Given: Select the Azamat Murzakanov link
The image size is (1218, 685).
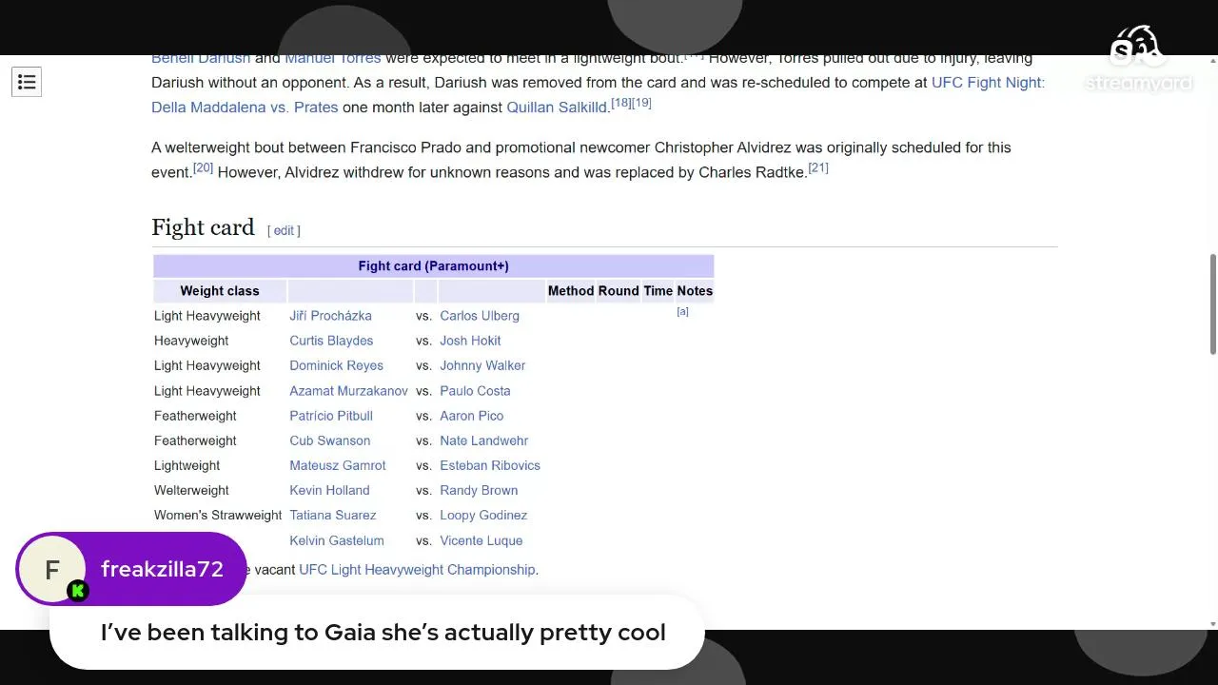Looking at the screenshot, I should tap(348, 391).
